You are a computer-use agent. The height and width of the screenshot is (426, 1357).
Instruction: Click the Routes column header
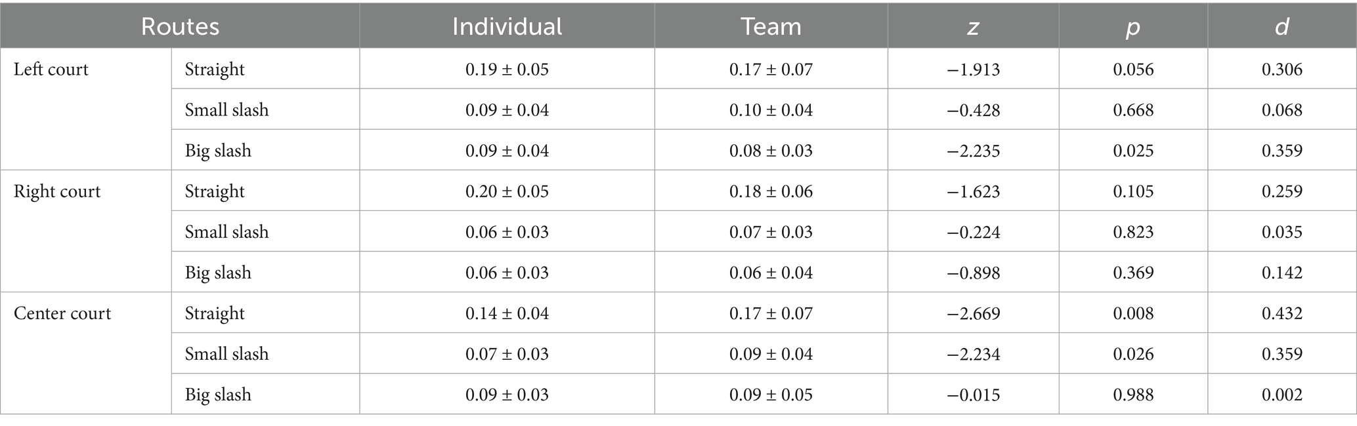(180, 27)
